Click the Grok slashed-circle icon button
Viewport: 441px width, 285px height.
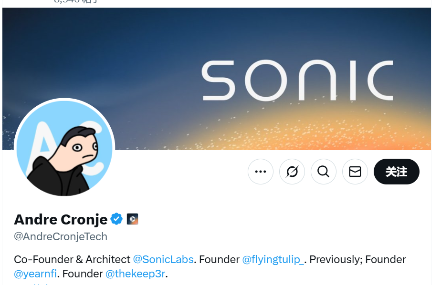coord(292,172)
